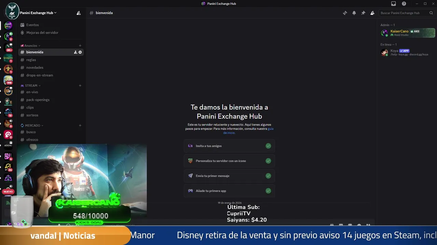Click the magnifier icon in search box
Image resolution: width=437 pixels, height=245 pixels.
431,13
